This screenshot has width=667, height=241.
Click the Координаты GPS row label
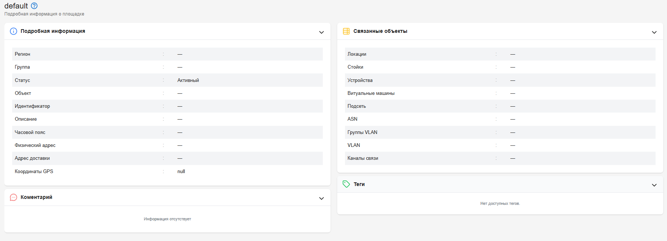34,171
